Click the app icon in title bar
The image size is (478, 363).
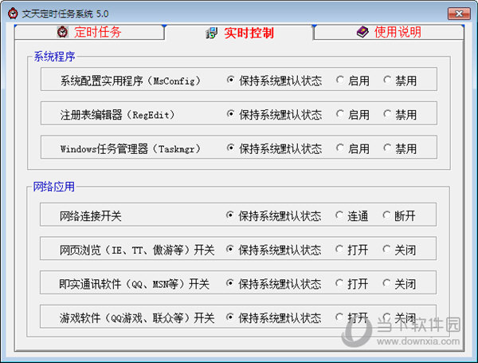[12, 14]
